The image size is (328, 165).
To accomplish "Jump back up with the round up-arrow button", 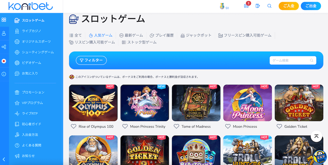I will pos(317,136).
